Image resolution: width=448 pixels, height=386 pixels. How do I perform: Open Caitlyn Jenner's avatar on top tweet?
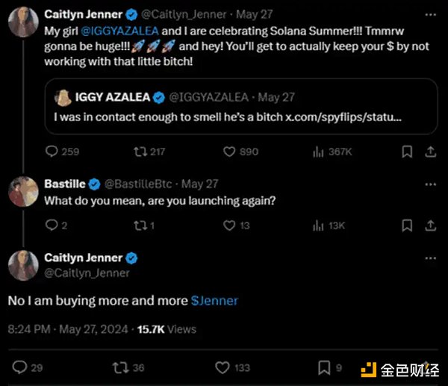point(23,22)
